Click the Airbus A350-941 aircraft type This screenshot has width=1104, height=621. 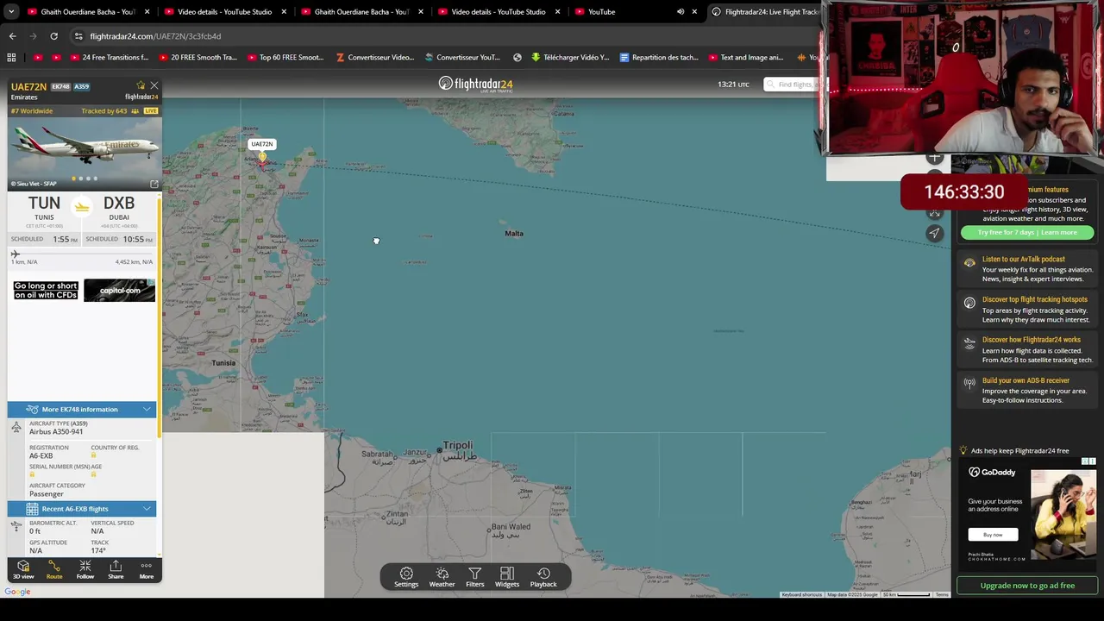(x=56, y=431)
